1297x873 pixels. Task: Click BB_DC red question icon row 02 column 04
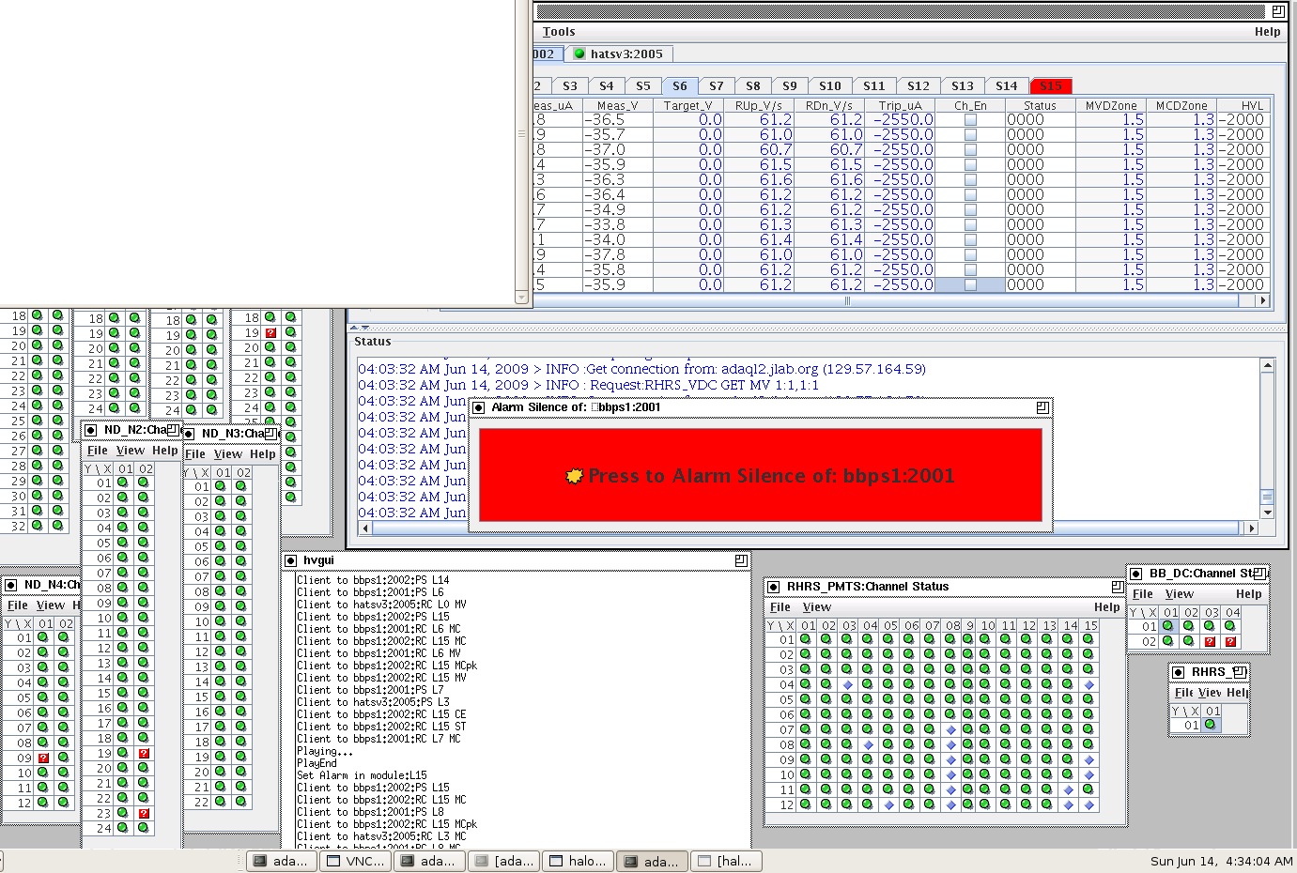[1230, 642]
